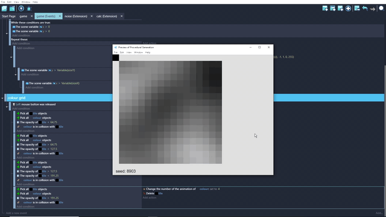This screenshot has width=386, height=217.
Task: Click the black tile in the preview window
Action: coord(116,58)
